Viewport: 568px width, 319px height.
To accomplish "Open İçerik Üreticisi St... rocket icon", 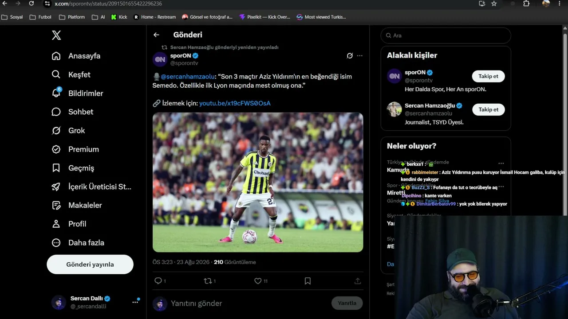I will pyautogui.click(x=56, y=187).
